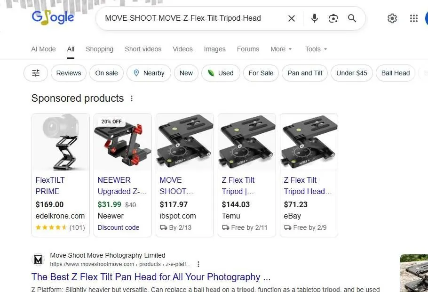Screen dimensions: 428x292
Task: Click the Google logo
Action: click(x=53, y=18)
